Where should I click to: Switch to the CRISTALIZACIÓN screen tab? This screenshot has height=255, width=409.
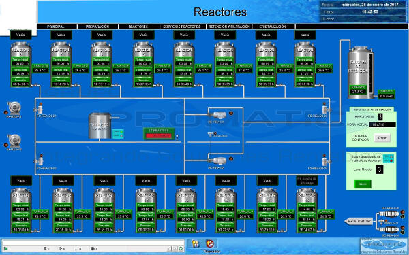272,27
